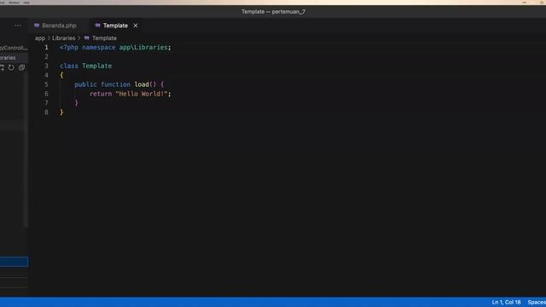Click line number 8 in gutter

pyautogui.click(x=46, y=112)
